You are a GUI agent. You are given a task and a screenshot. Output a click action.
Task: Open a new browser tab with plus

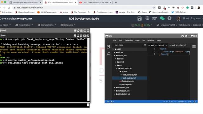click(116, 3)
